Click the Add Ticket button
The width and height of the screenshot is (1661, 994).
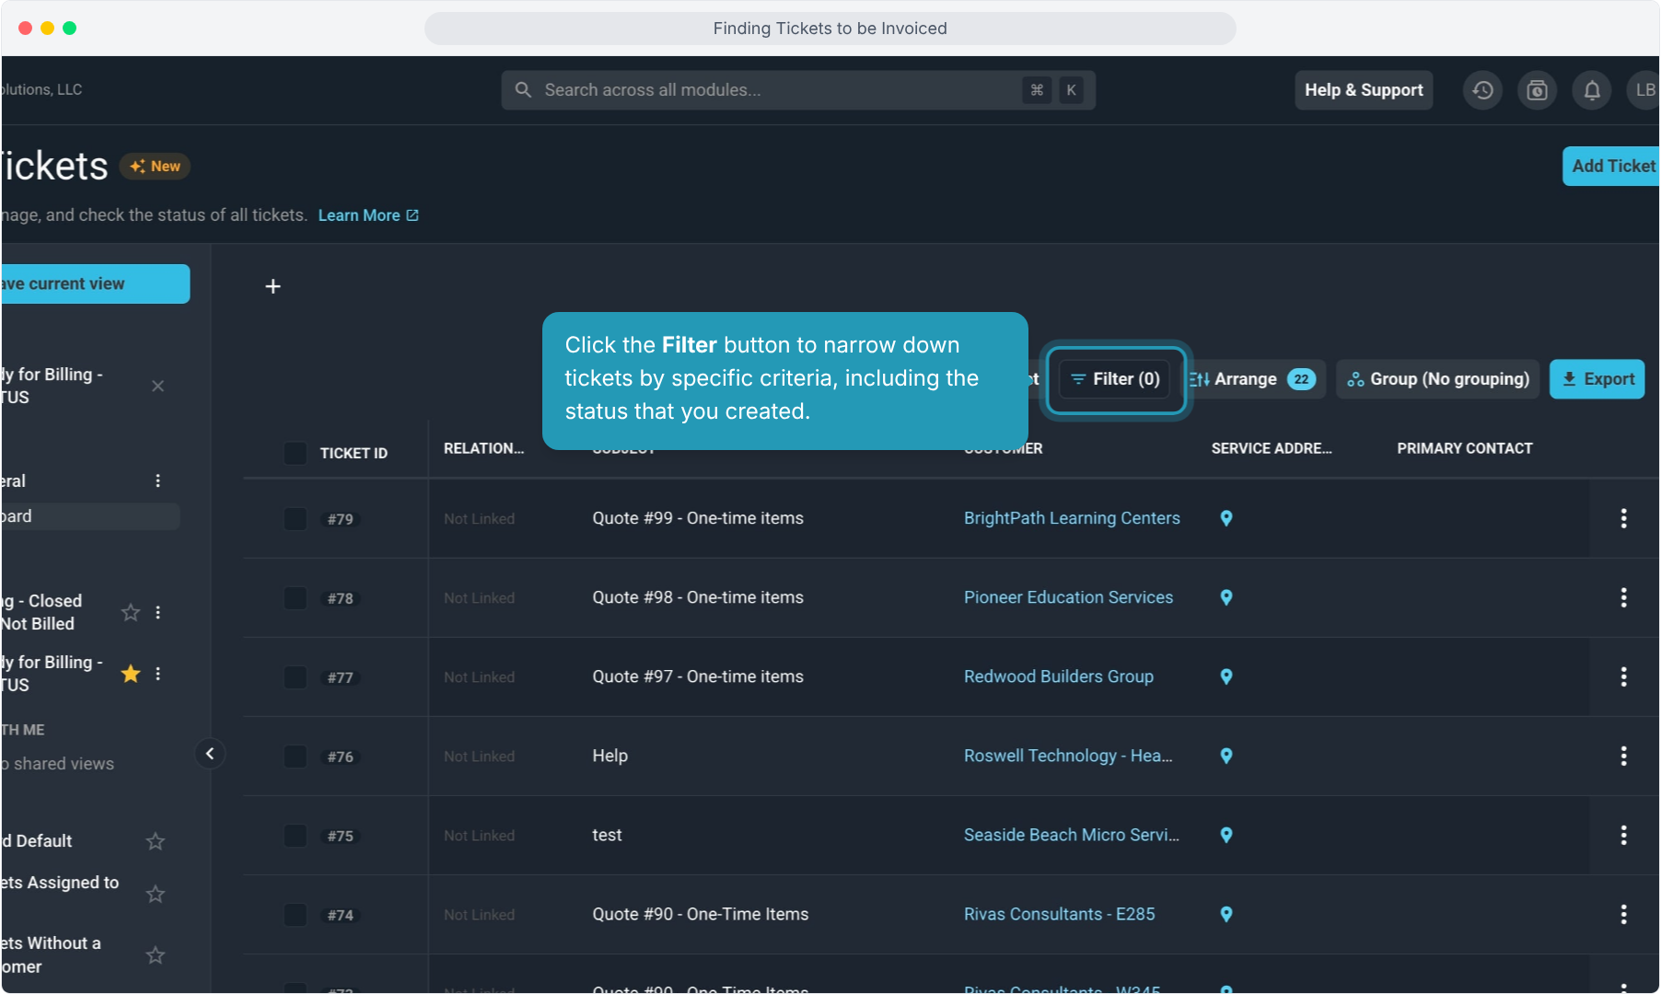click(1611, 167)
